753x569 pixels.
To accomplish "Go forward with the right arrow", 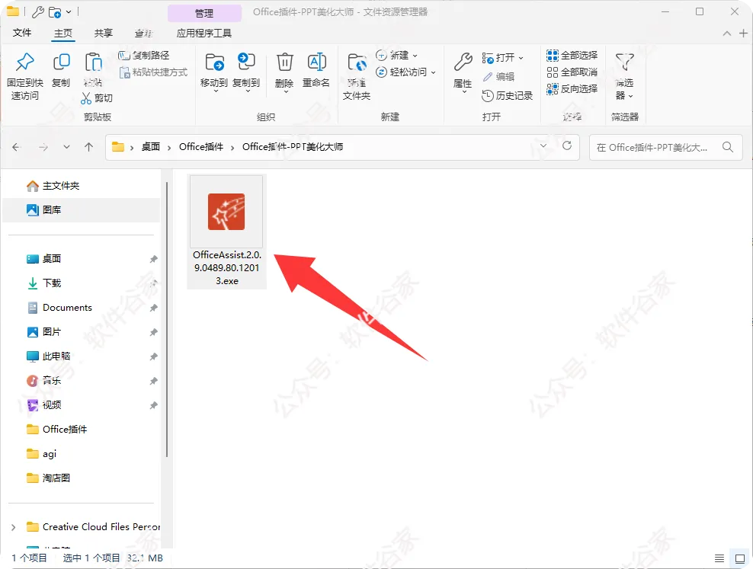I will (43, 147).
